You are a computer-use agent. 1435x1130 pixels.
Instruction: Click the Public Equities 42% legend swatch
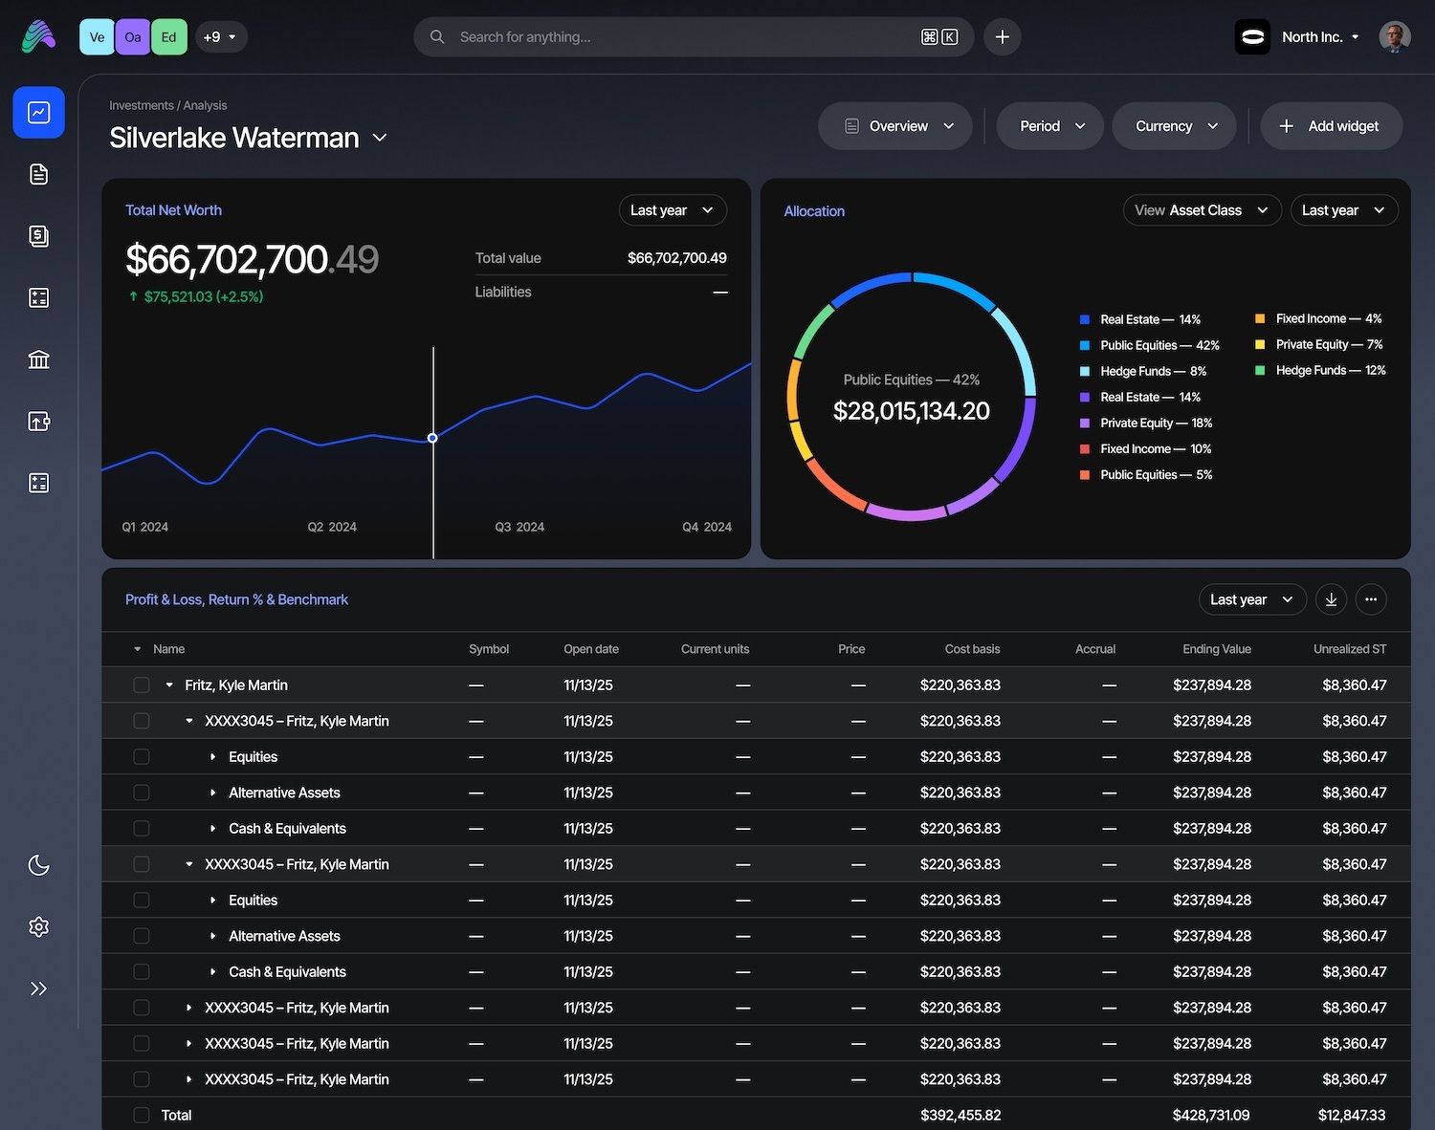tap(1085, 346)
